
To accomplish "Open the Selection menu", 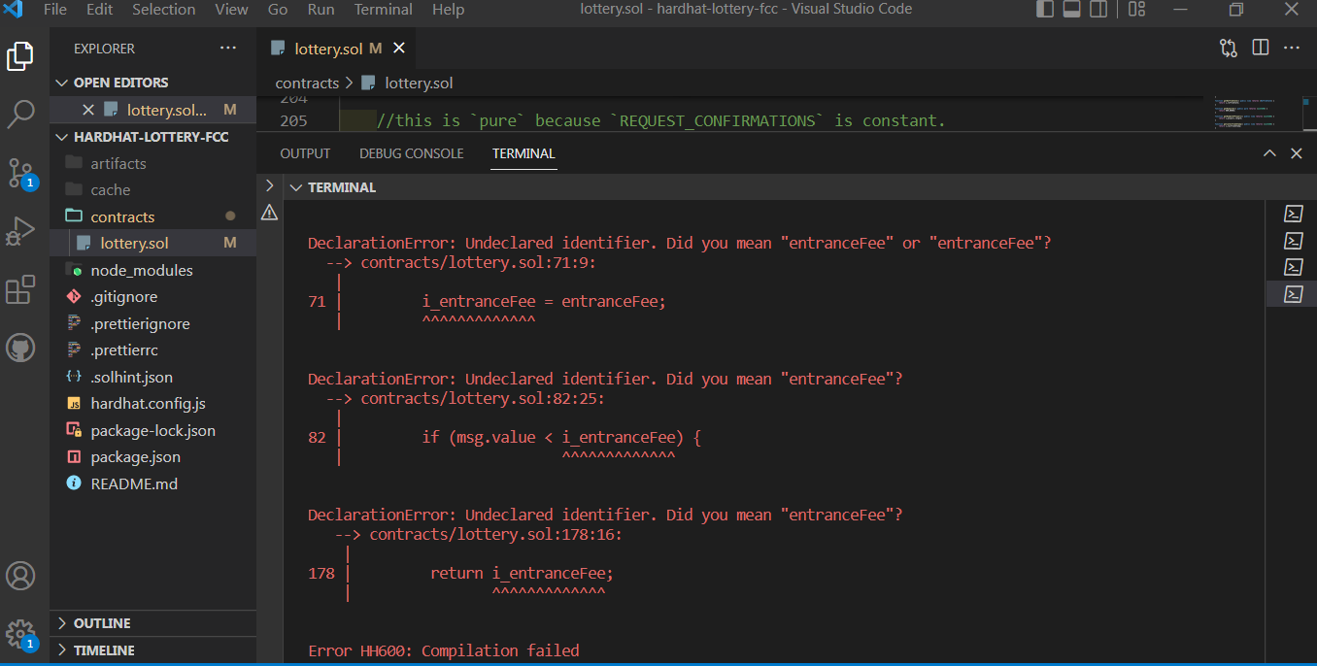I will tap(163, 10).
